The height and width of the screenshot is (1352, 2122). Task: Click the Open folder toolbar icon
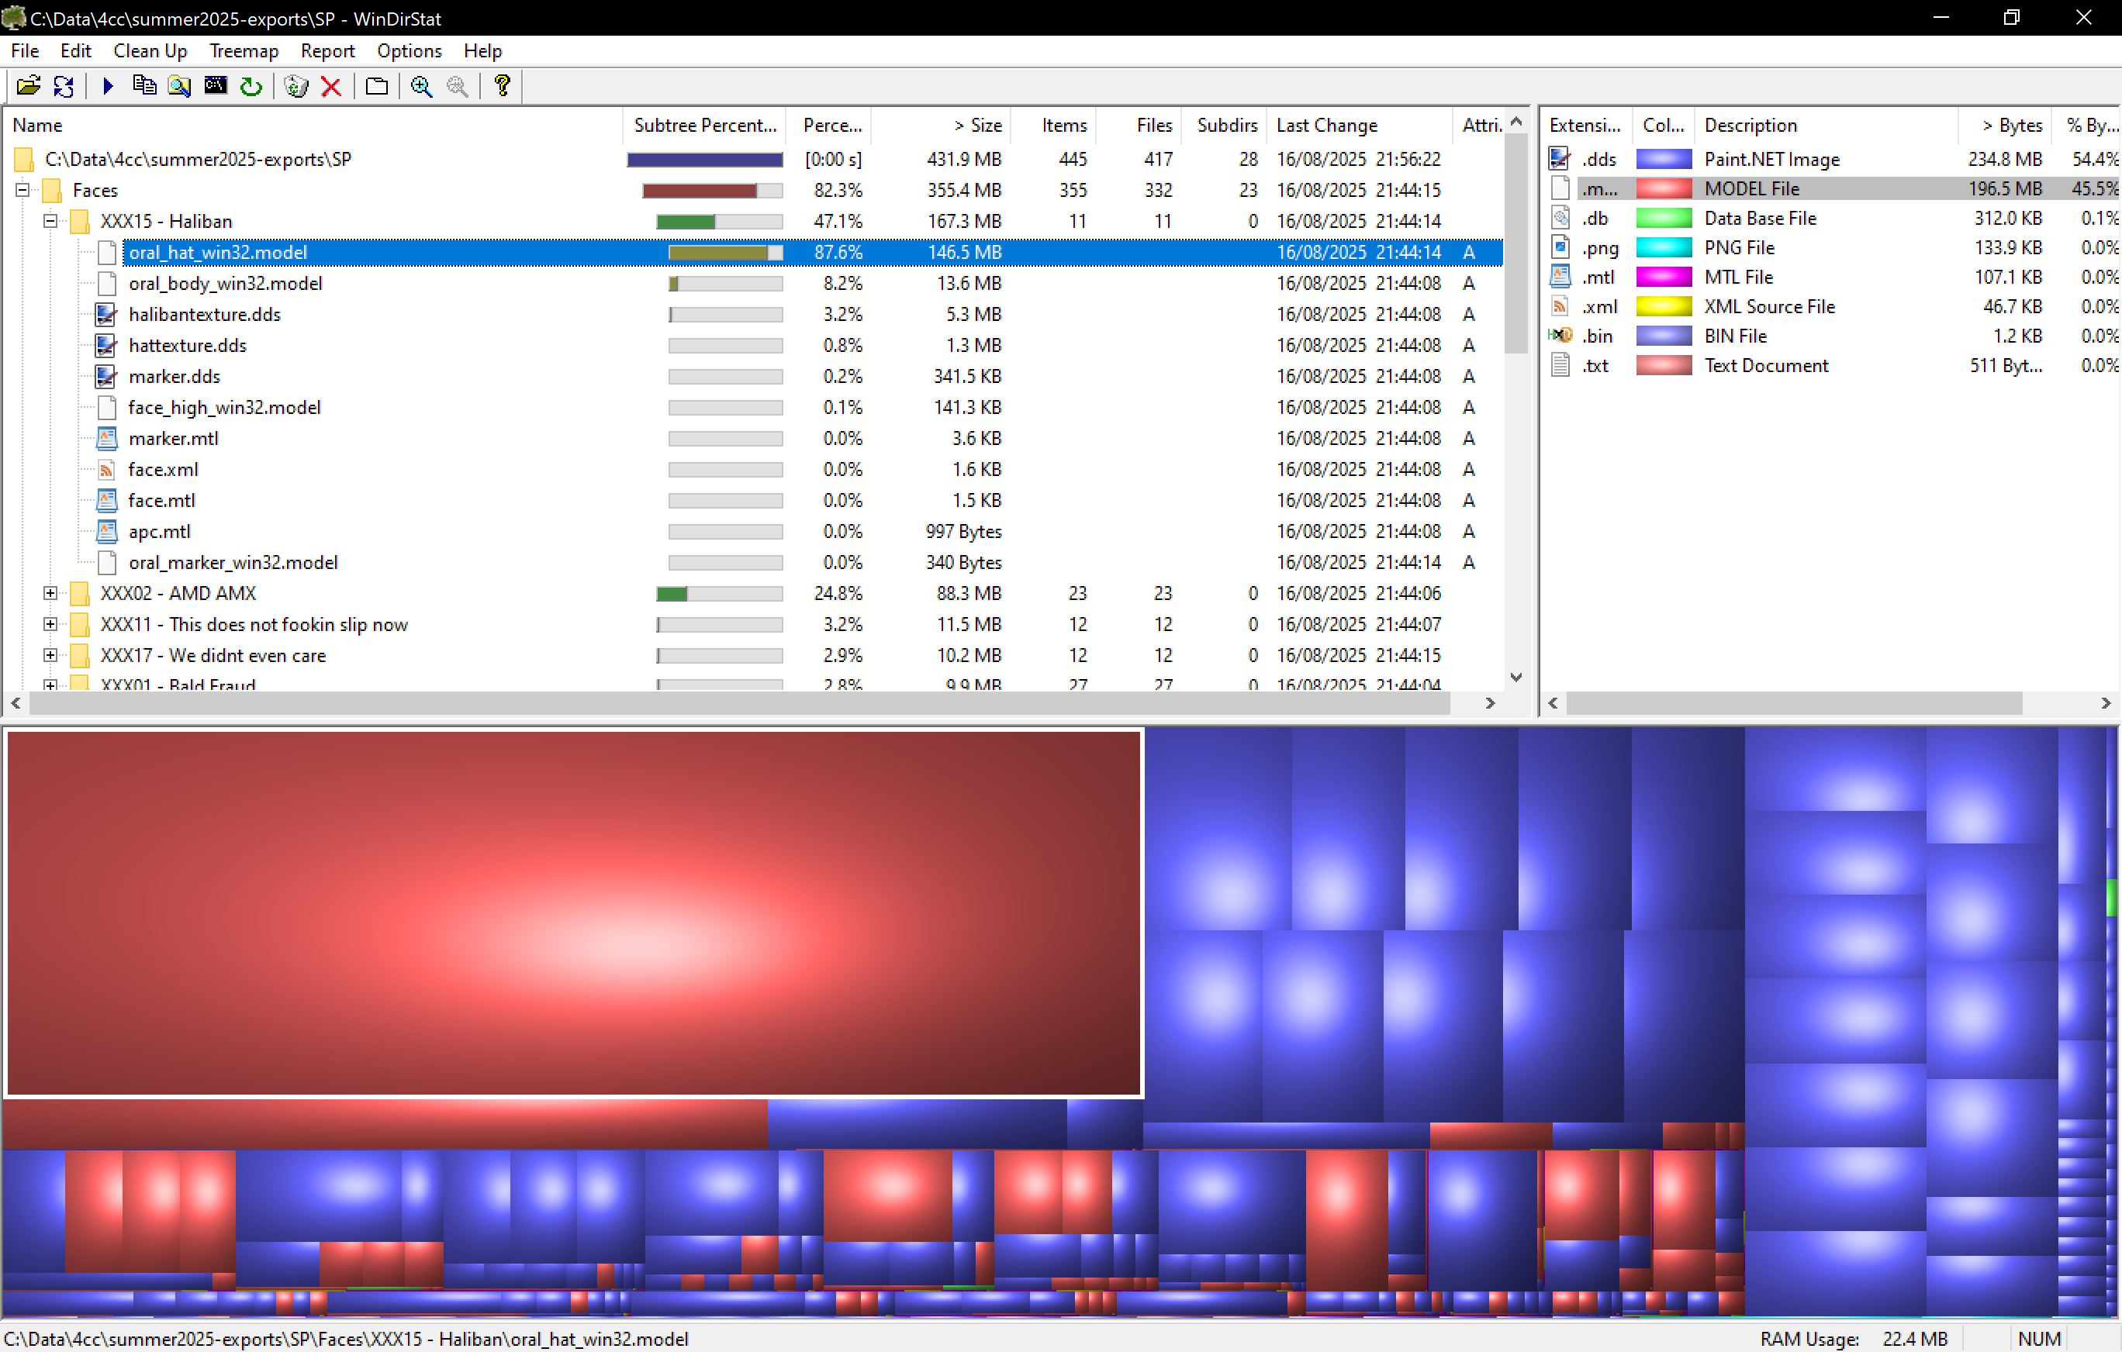[x=28, y=85]
